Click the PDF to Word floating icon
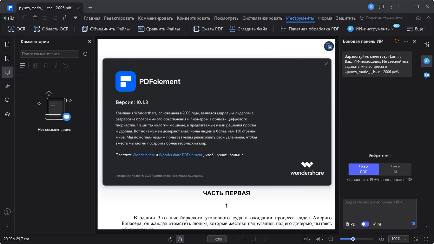This screenshot has height=244, width=434. (329, 46)
